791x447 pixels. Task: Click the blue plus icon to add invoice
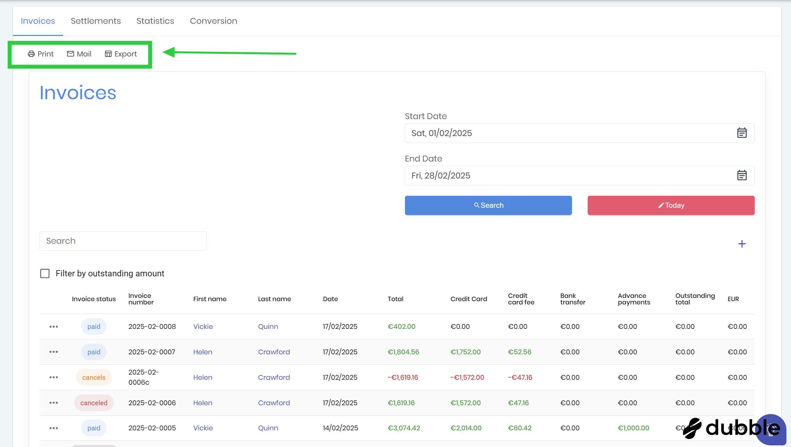pyautogui.click(x=742, y=244)
